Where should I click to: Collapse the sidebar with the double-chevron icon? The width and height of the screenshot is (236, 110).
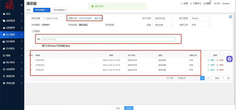tap(22, 5)
